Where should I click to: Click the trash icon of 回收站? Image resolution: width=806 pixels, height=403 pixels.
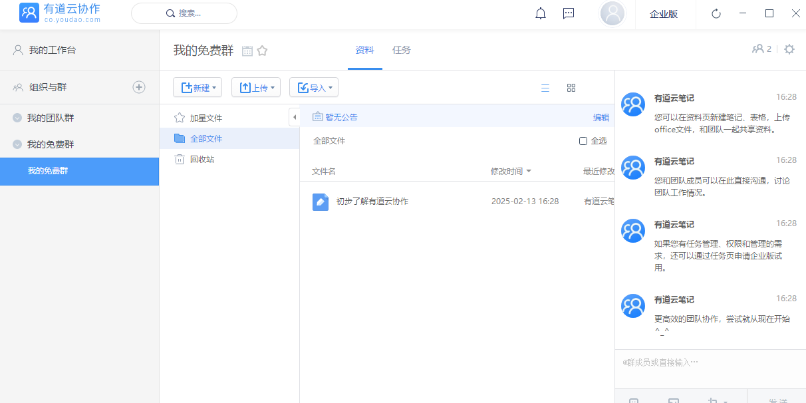pyautogui.click(x=179, y=159)
